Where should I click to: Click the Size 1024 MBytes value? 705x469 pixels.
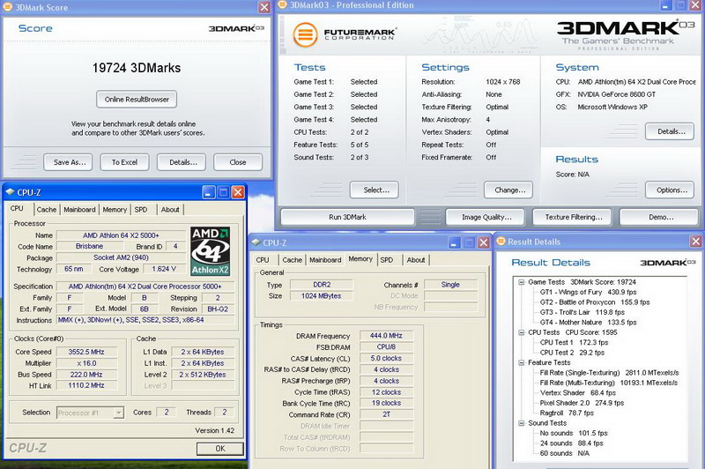tap(321, 296)
